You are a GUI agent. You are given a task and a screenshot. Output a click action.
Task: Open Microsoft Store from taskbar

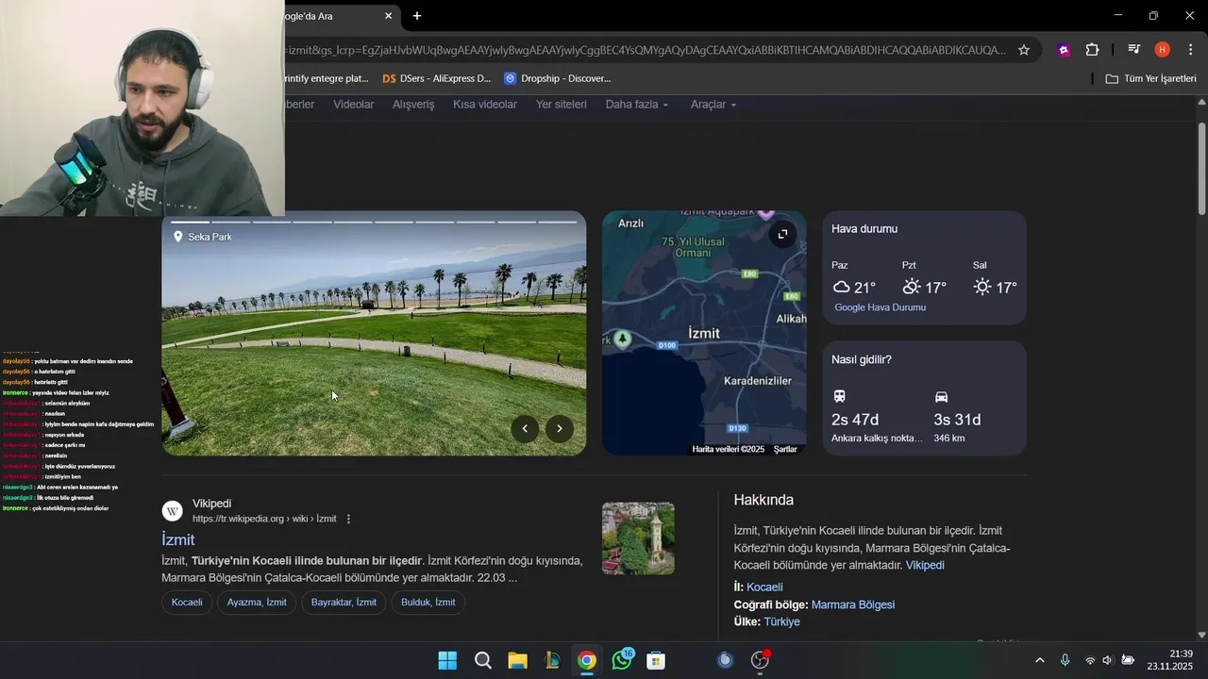click(656, 660)
